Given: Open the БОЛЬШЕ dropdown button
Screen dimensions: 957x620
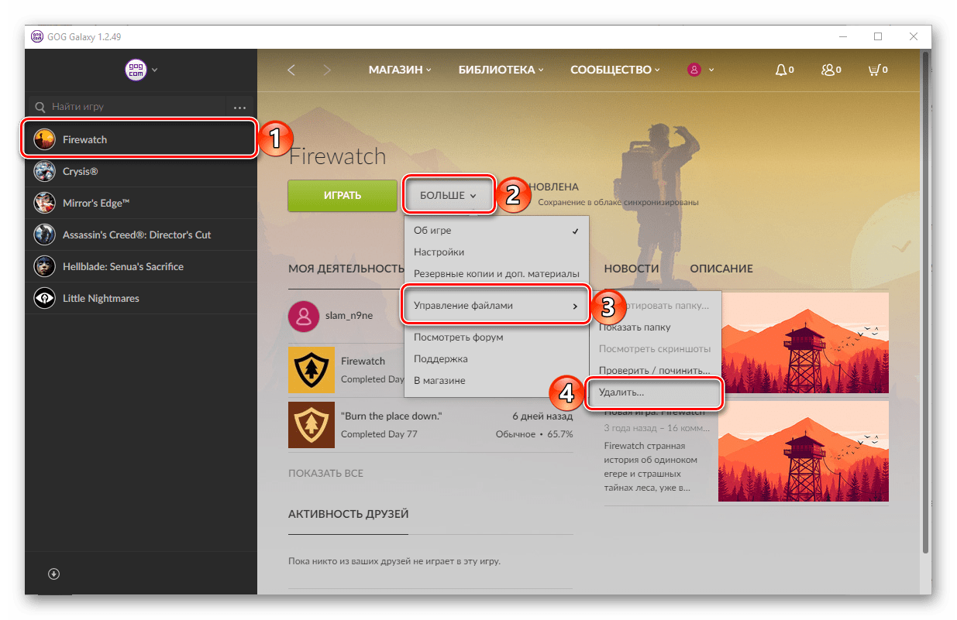Looking at the screenshot, I should (448, 195).
